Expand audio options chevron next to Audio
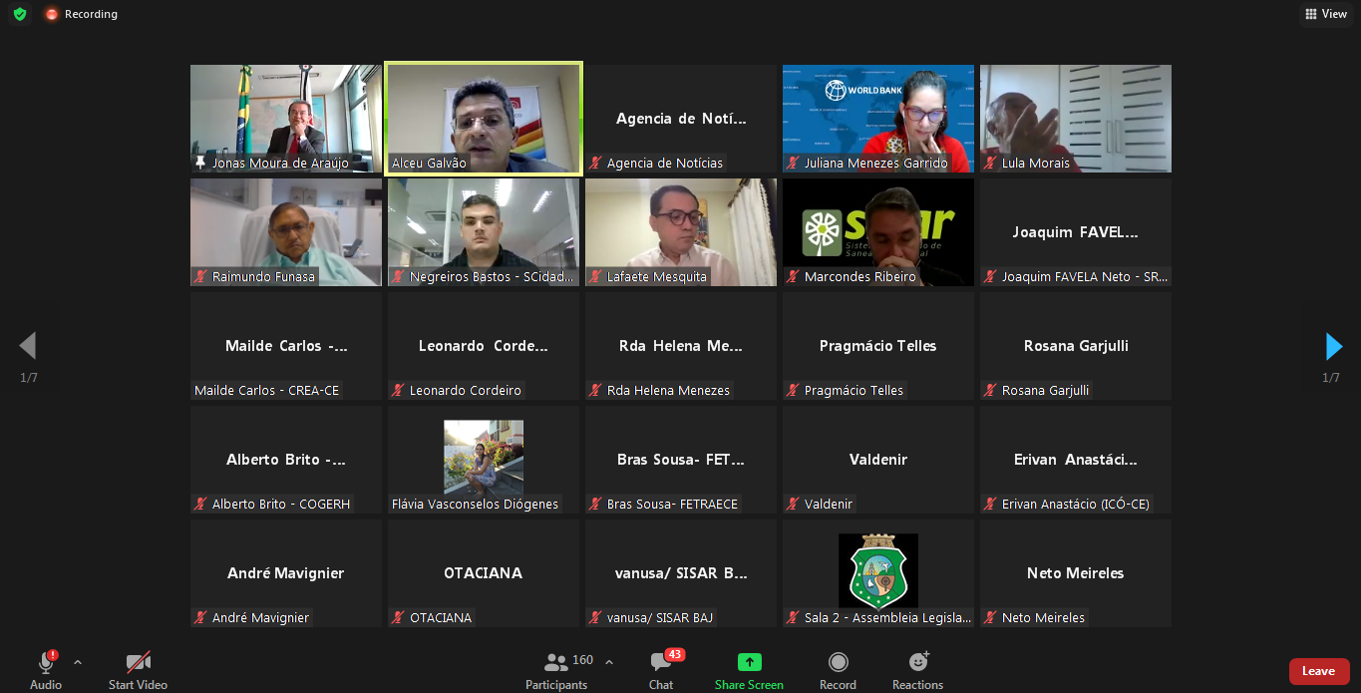The image size is (1361, 693). [x=78, y=662]
